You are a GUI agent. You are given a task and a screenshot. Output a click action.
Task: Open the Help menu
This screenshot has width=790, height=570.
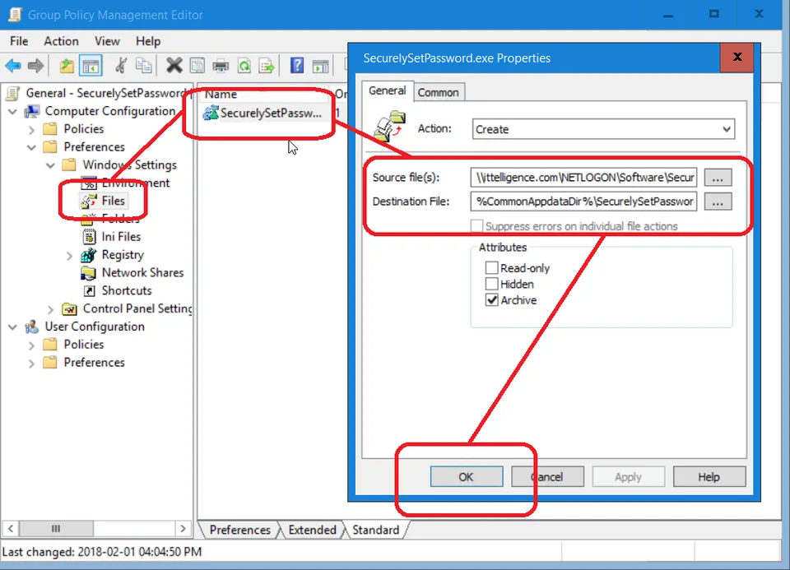pos(148,41)
